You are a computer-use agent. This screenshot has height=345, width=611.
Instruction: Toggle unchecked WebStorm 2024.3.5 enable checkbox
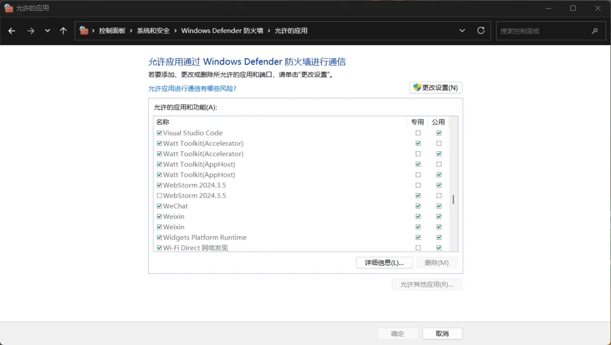click(159, 195)
